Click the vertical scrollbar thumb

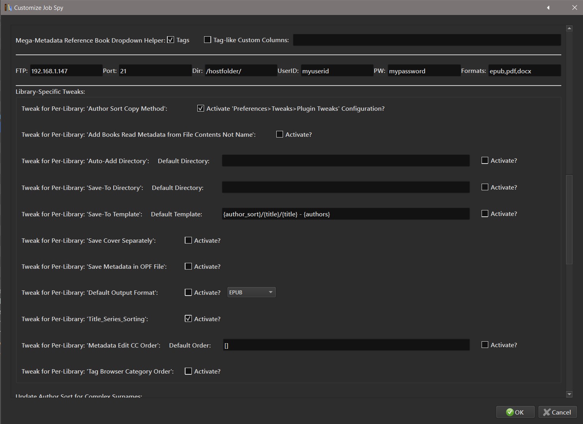point(569,219)
